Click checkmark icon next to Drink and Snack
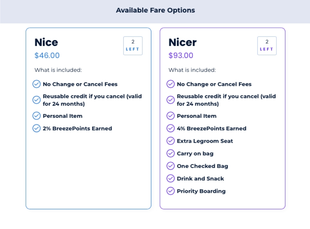Viewport: 310px width, 229px height. [170, 178]
